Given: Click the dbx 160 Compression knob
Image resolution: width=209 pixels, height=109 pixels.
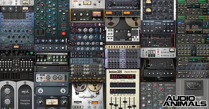Looking at the screenshot, I should [x=81, y=14].
